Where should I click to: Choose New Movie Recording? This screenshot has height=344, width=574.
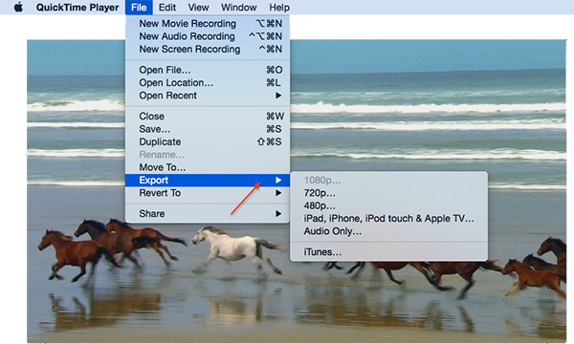point(208,23)
